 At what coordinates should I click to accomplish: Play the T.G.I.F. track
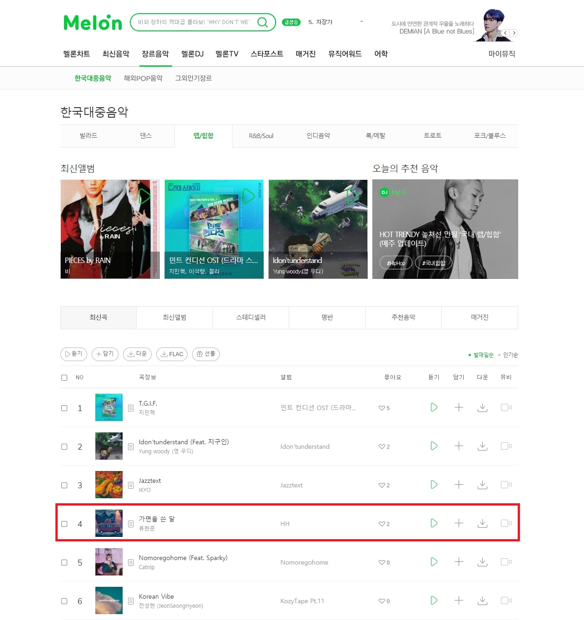(x=434, y=407)
